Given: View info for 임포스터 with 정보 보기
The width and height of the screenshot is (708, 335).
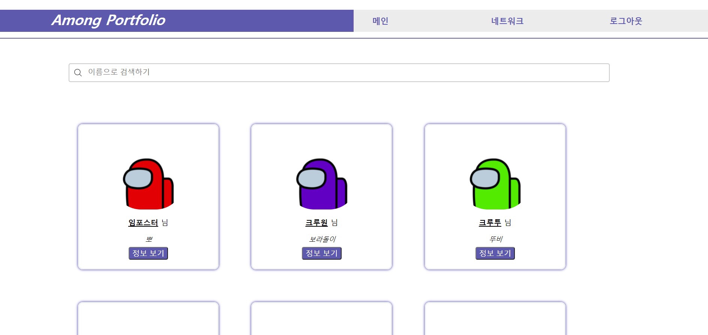Looking at the screenshot, I should [x=148, y=253].
